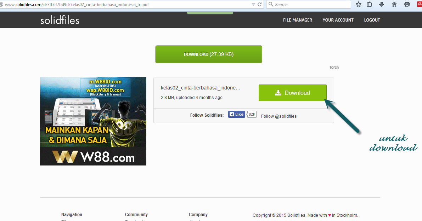
Task: Like Solidfiles on Facebook
Action: (237, 114)
